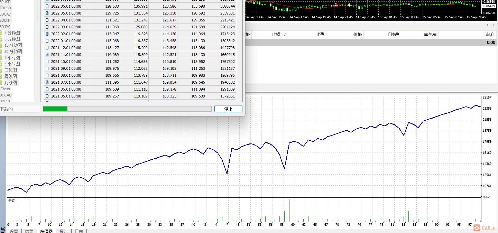This screenshot has height=233, width=498.
Task: Click the current price label 0.86439
Action: click(x=489, y=6)
